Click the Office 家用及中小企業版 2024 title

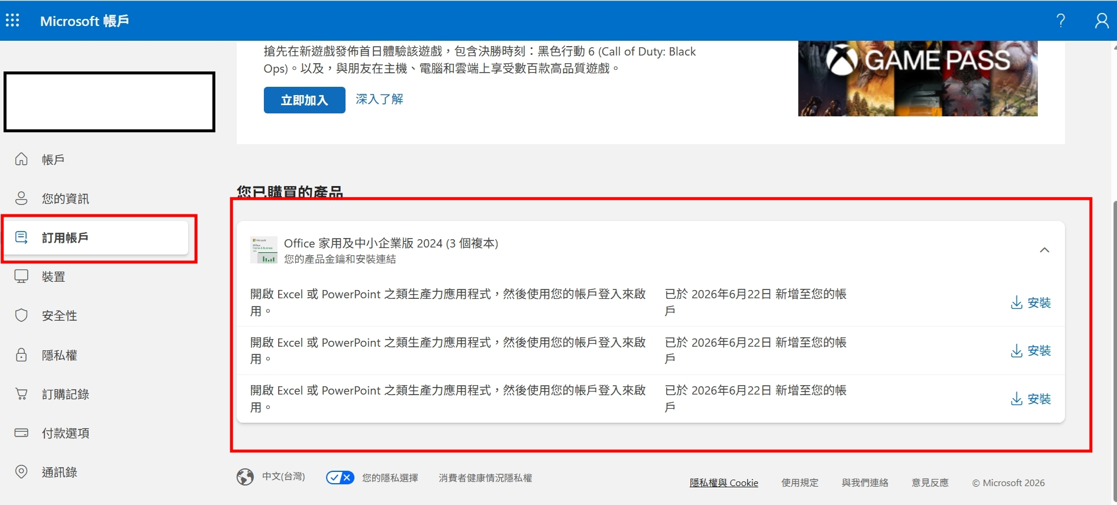click(391, 243)
